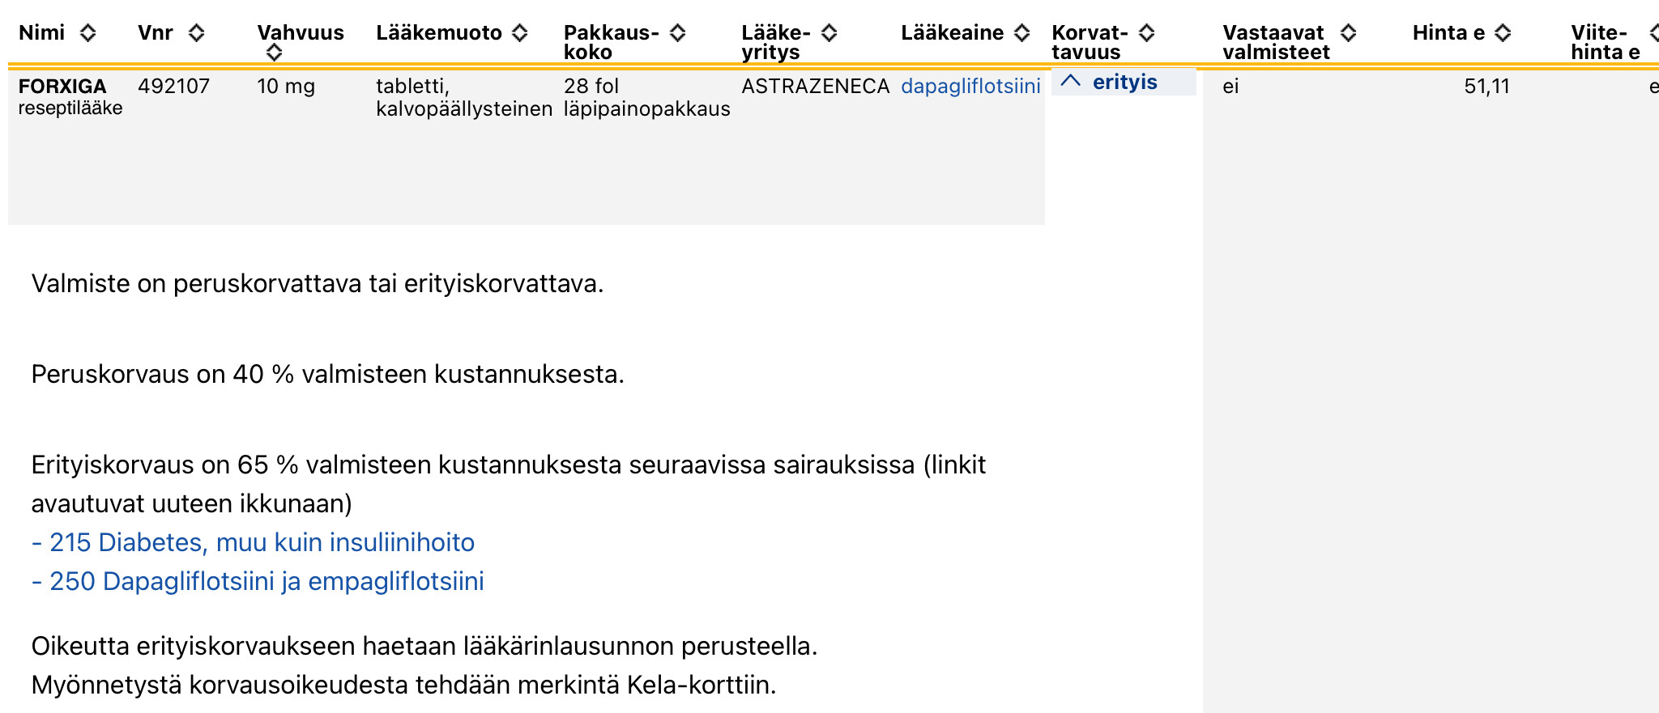Click the Vastaavat valmisteet sort icon
Image resolution: width=1659 pixels, height=713 pixels.
click(1348, 33)
